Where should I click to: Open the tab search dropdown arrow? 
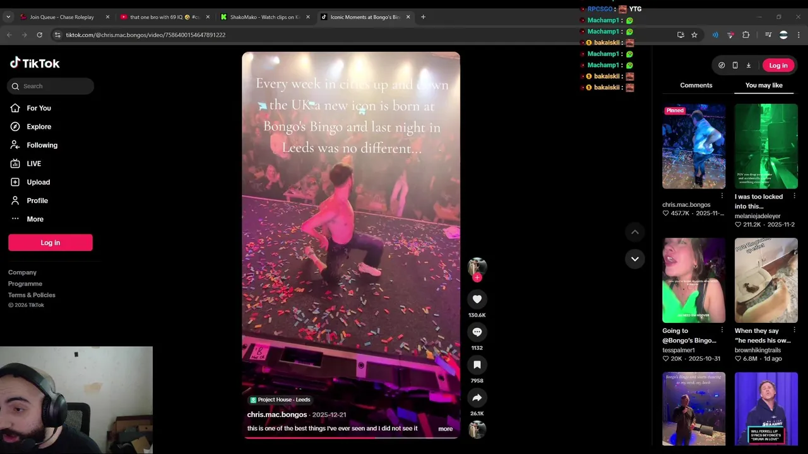[8, 17]
